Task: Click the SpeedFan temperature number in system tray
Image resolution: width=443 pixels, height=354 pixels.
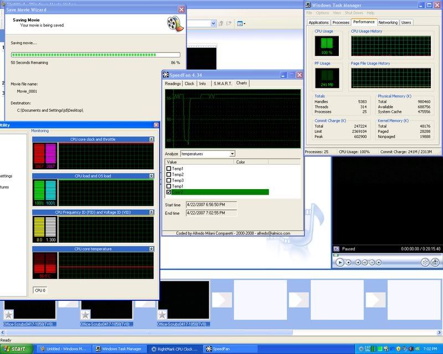Action: point(392,349)
